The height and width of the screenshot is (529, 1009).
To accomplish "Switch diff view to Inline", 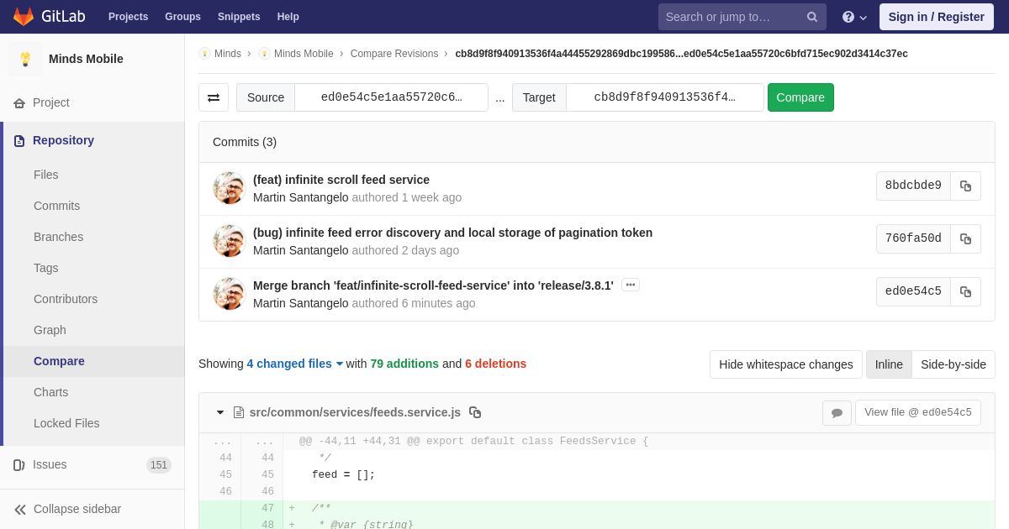I will click(x=889, y=364).
